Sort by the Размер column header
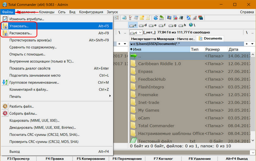Viewport: 256px width, 161px height. [216, 49]
